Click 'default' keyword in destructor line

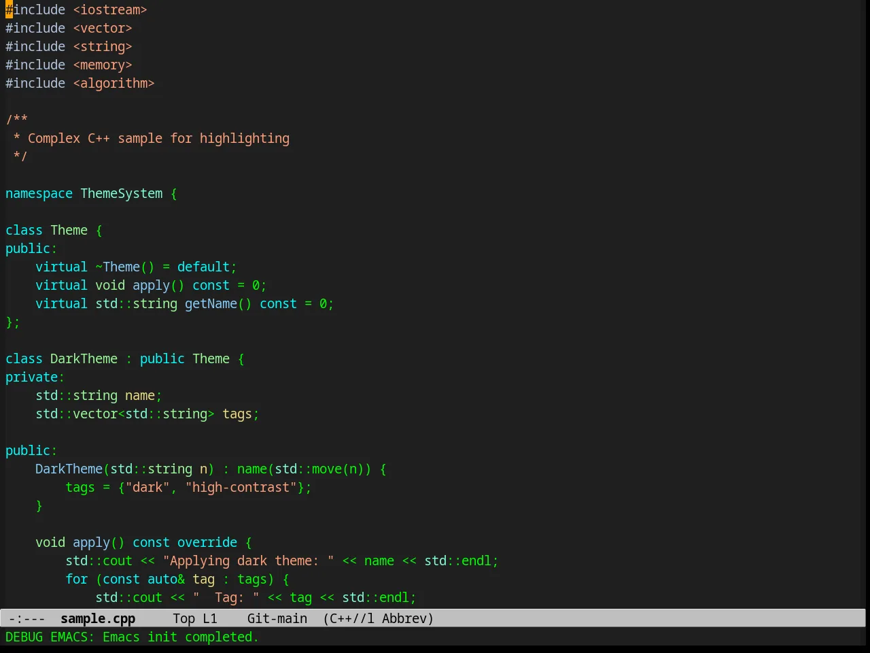(x=203, y=267)
